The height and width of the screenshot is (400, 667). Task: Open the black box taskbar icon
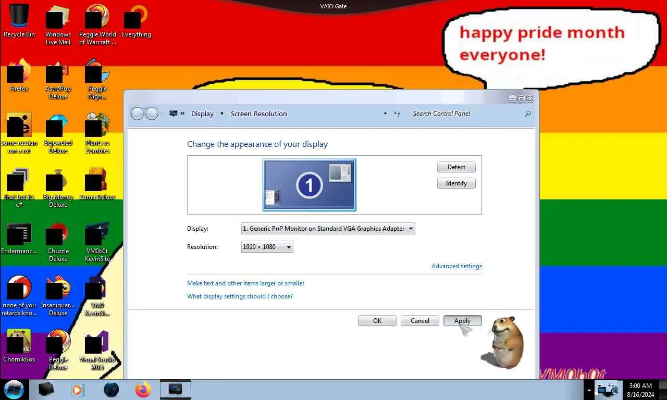coord(46,389)
